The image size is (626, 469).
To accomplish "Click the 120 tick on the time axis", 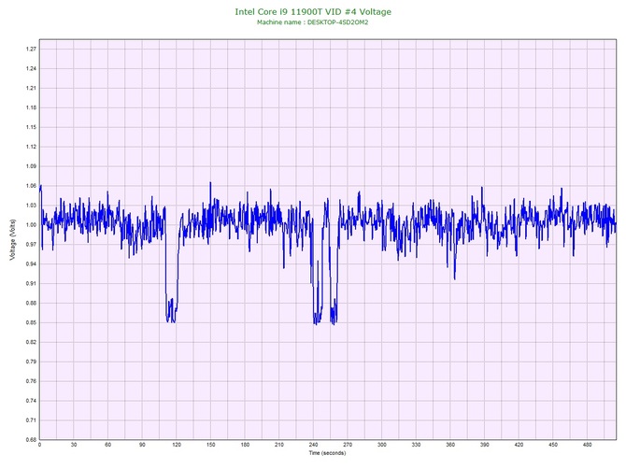I will pos(177,445).
